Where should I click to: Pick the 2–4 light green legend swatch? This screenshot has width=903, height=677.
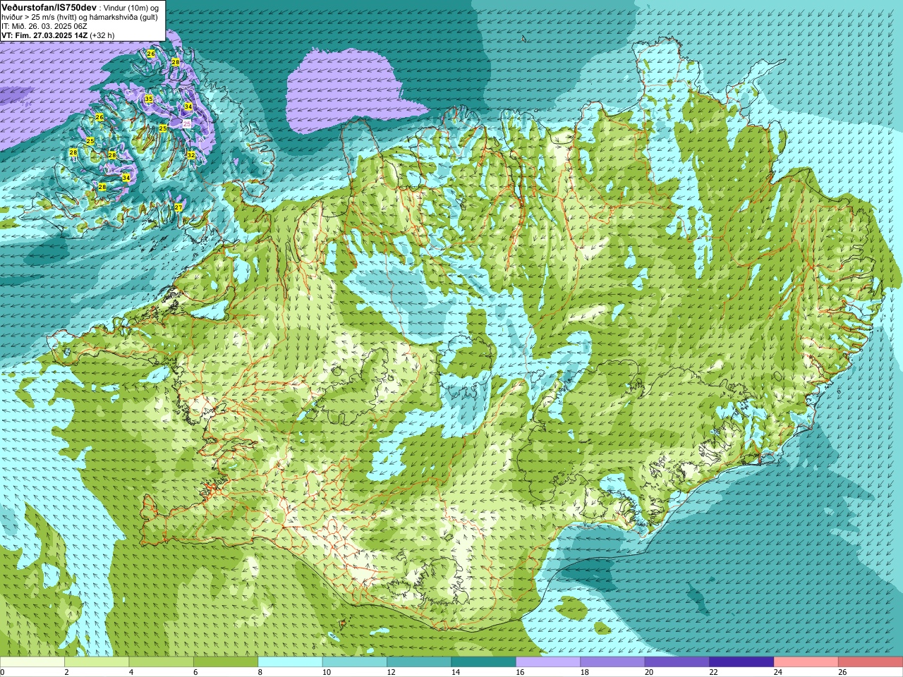(97, 662)
